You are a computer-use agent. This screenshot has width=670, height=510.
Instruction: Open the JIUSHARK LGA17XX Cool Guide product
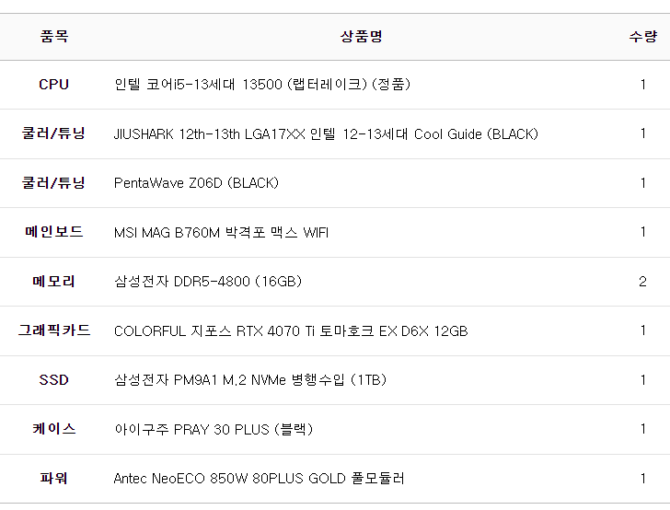(x=326, y=134)
